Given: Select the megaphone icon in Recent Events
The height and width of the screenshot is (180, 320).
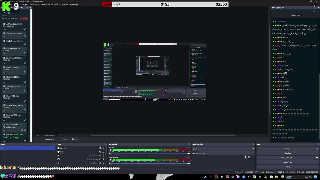Looking at the screenshot, I should click(9, 13).
